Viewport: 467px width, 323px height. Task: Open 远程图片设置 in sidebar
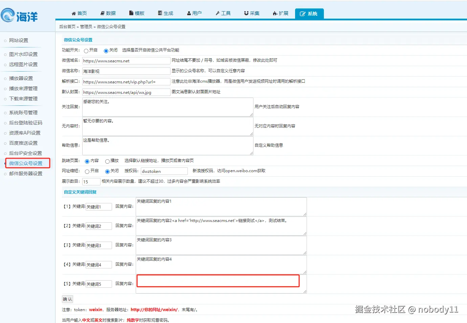(23, 64)
